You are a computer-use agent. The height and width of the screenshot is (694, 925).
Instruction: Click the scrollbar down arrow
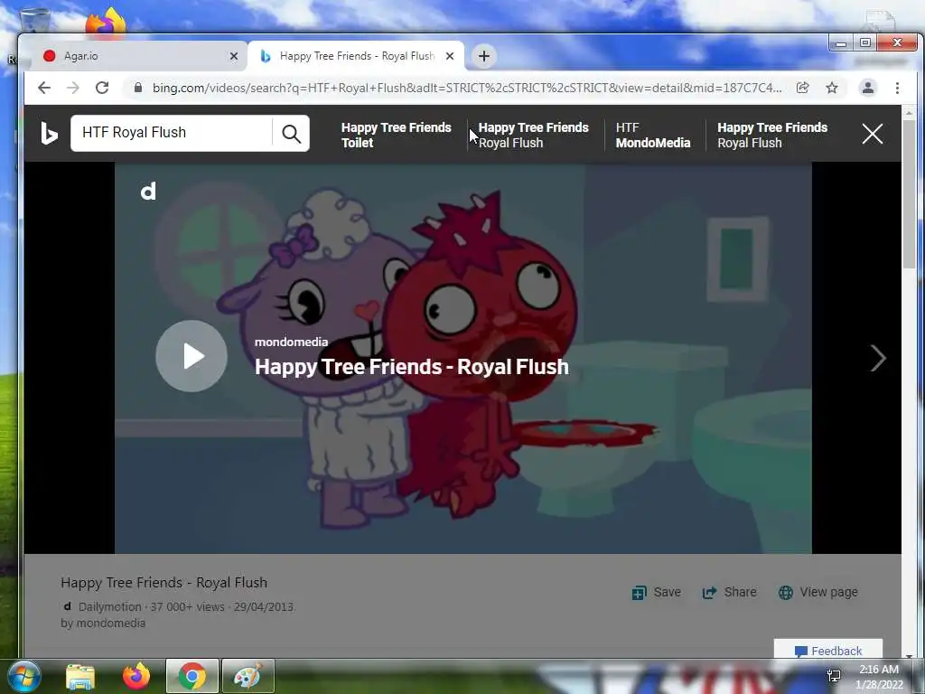click(x=909, y=654)
